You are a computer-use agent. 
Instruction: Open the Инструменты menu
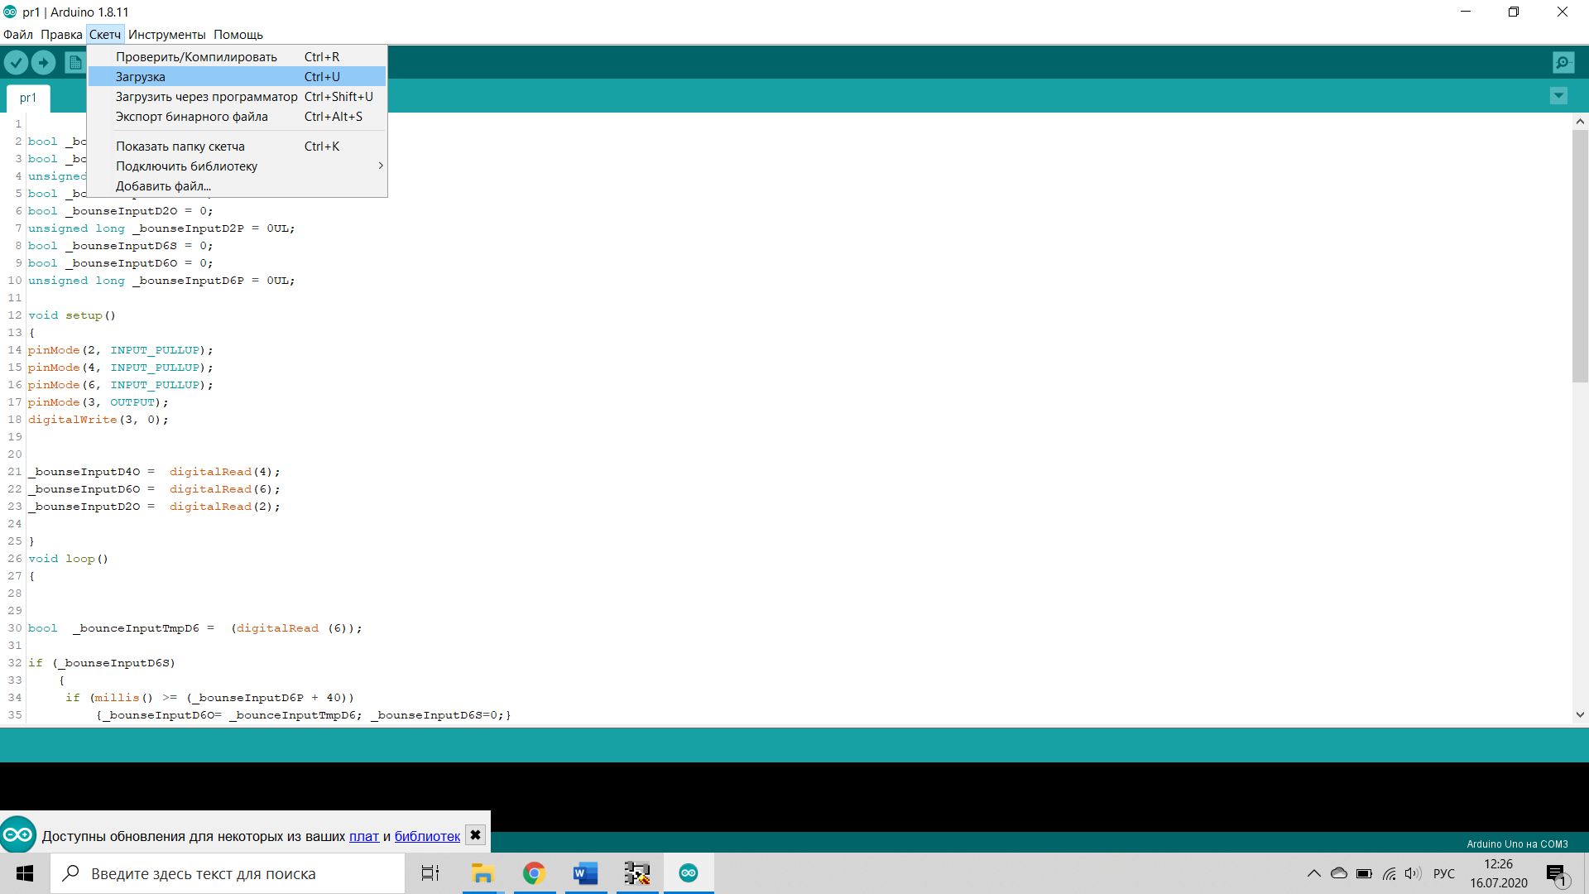point(166,35)
